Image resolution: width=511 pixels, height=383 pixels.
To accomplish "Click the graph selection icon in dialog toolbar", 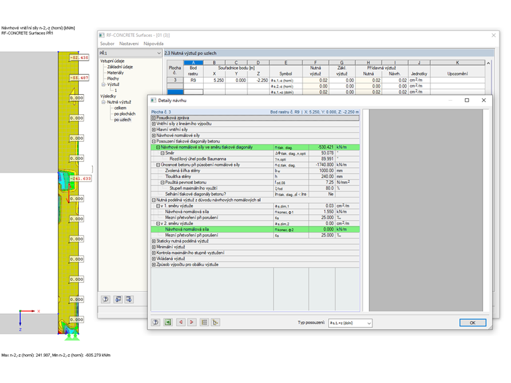I will (x=215, y=323).
